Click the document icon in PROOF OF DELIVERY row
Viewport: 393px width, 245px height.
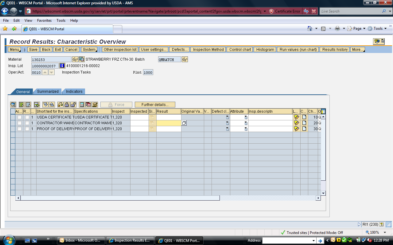coord(304,129)
